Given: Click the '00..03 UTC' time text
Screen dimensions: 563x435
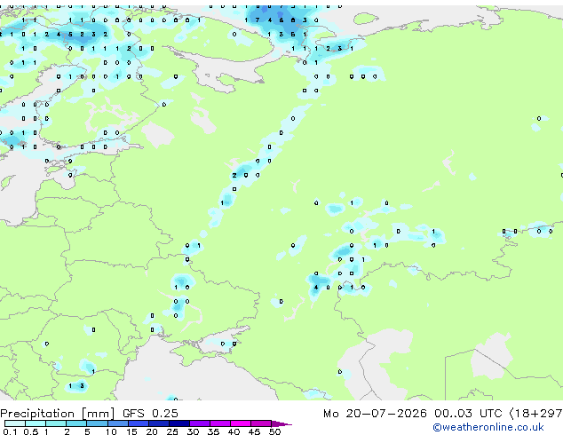Looking at the screenshot, I should tap(468, 414).
